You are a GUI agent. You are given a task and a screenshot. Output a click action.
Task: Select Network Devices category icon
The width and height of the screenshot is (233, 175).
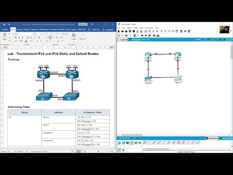tap(119, 143)
